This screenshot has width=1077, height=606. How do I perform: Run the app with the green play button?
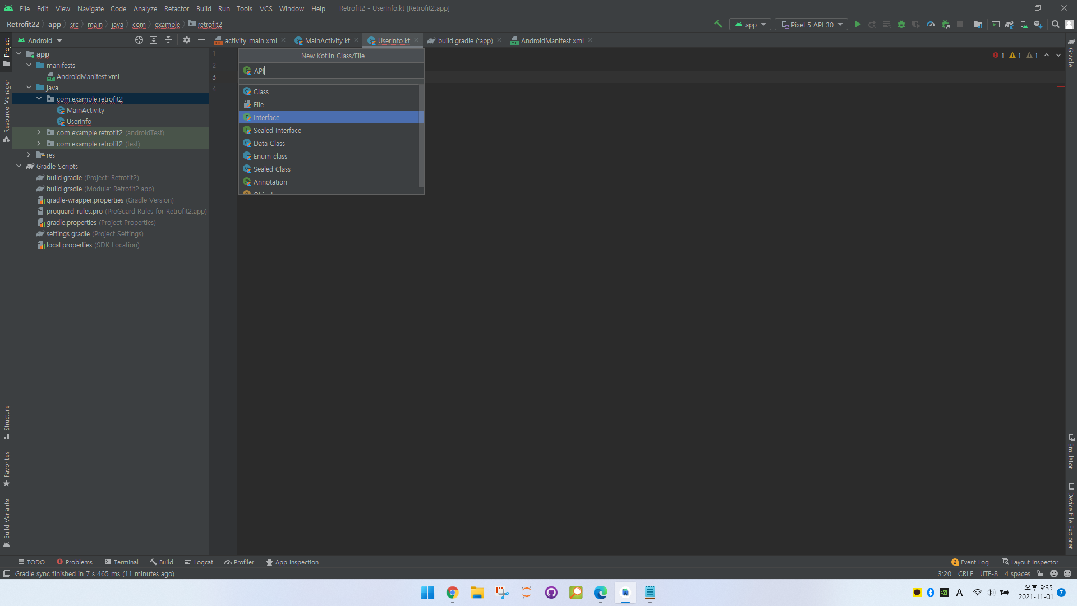(858, 24)
